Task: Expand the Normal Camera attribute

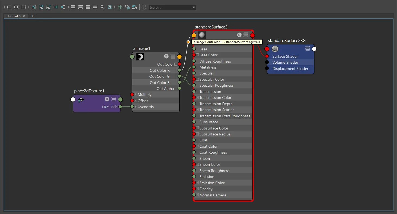Action: (197, 195)
